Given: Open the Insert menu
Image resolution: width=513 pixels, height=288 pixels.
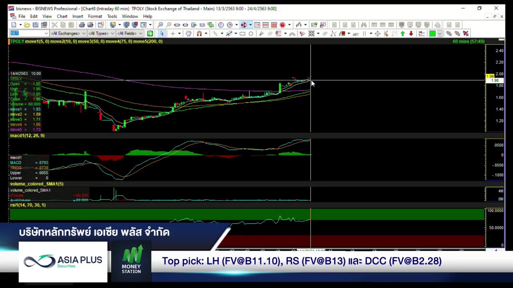Looking at the screenshot, I should (x=78, y=16).
